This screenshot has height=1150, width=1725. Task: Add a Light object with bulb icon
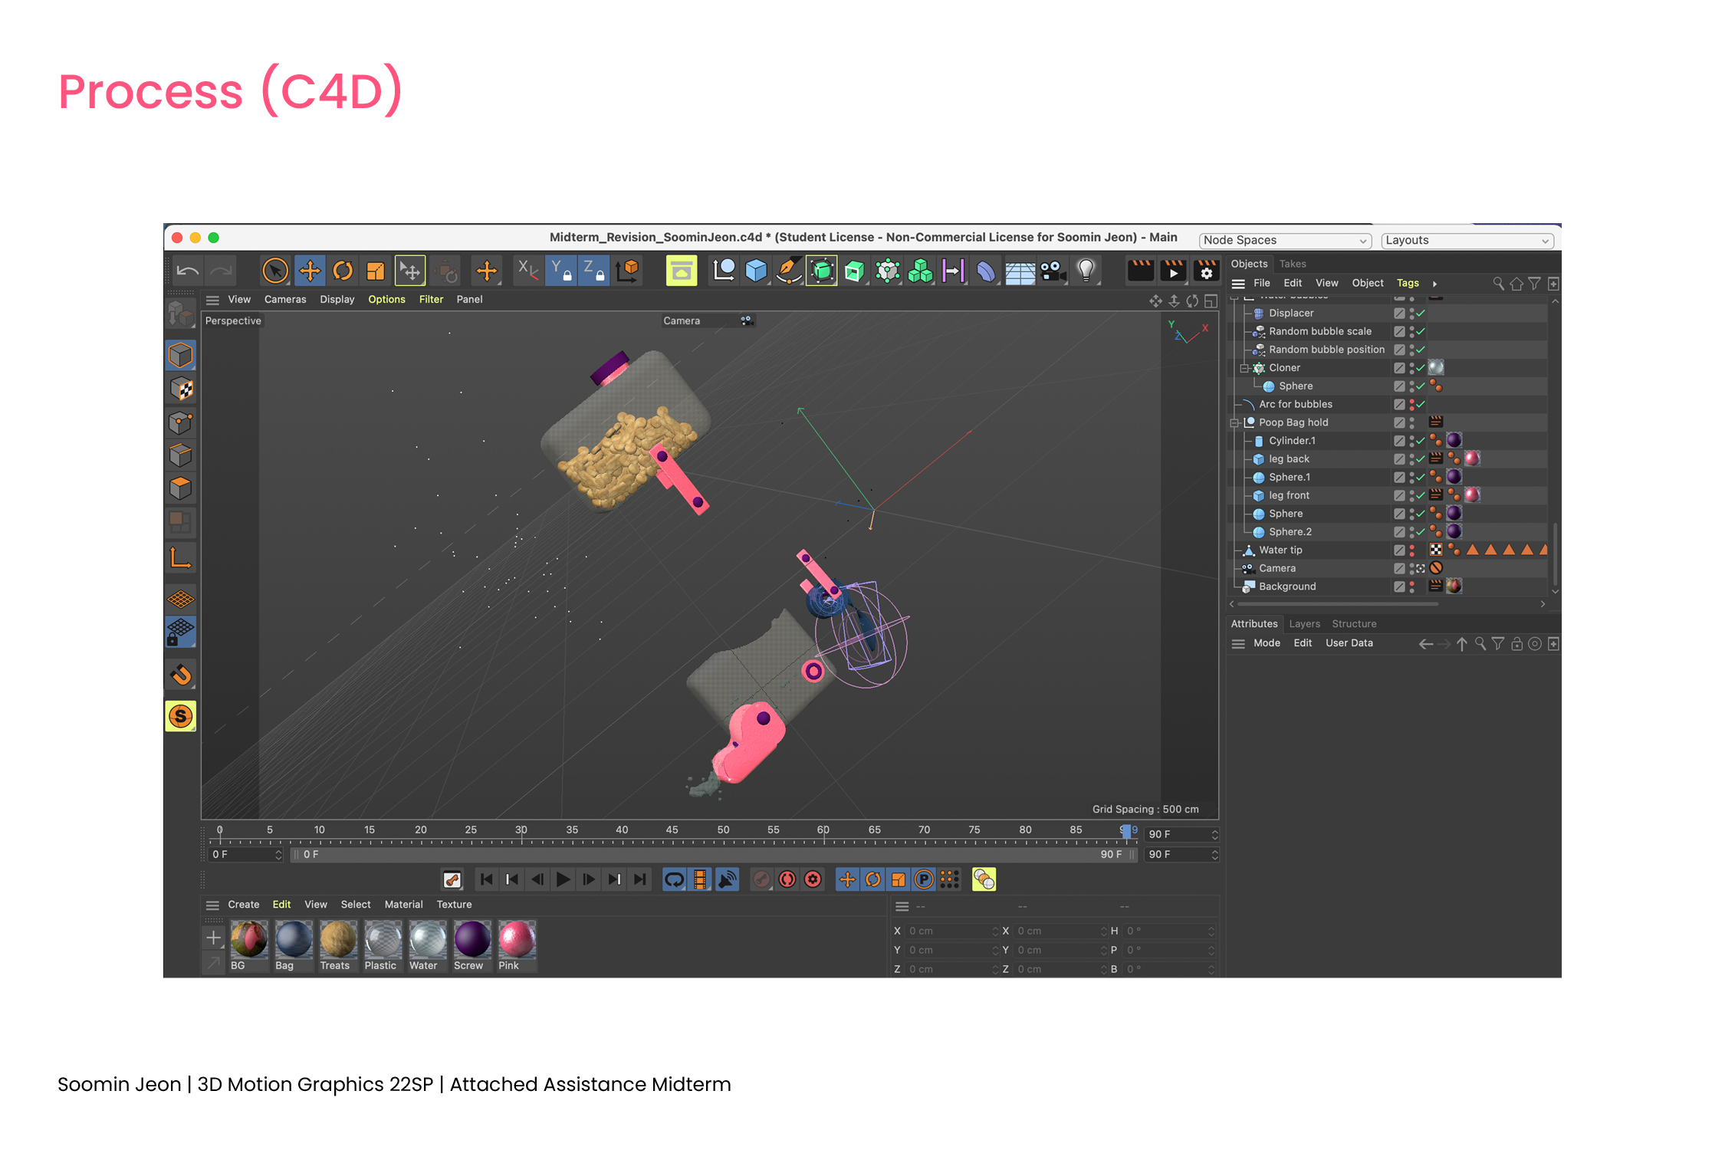point(1086,271)
